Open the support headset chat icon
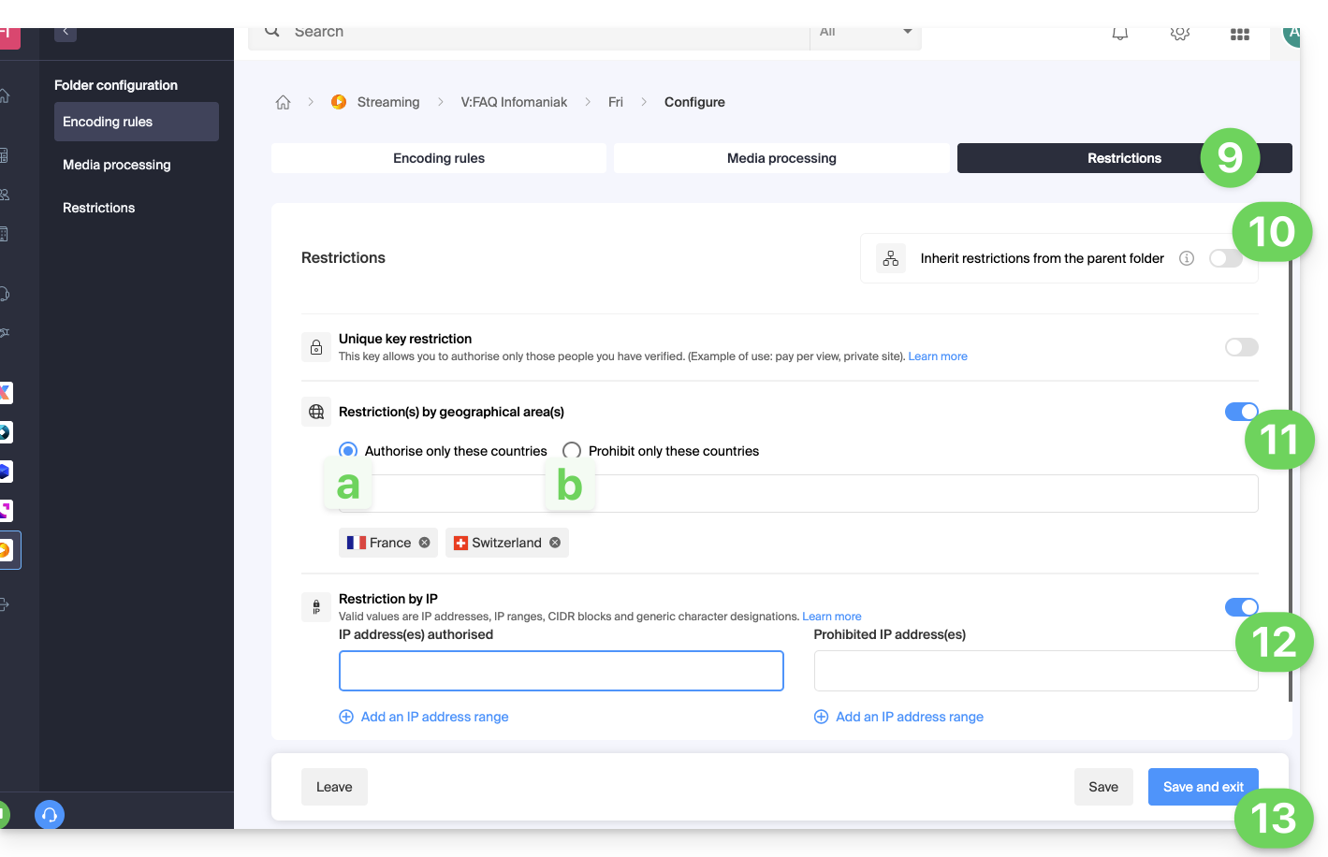This screenshot has height=857, width=1328. coord(50,815)
